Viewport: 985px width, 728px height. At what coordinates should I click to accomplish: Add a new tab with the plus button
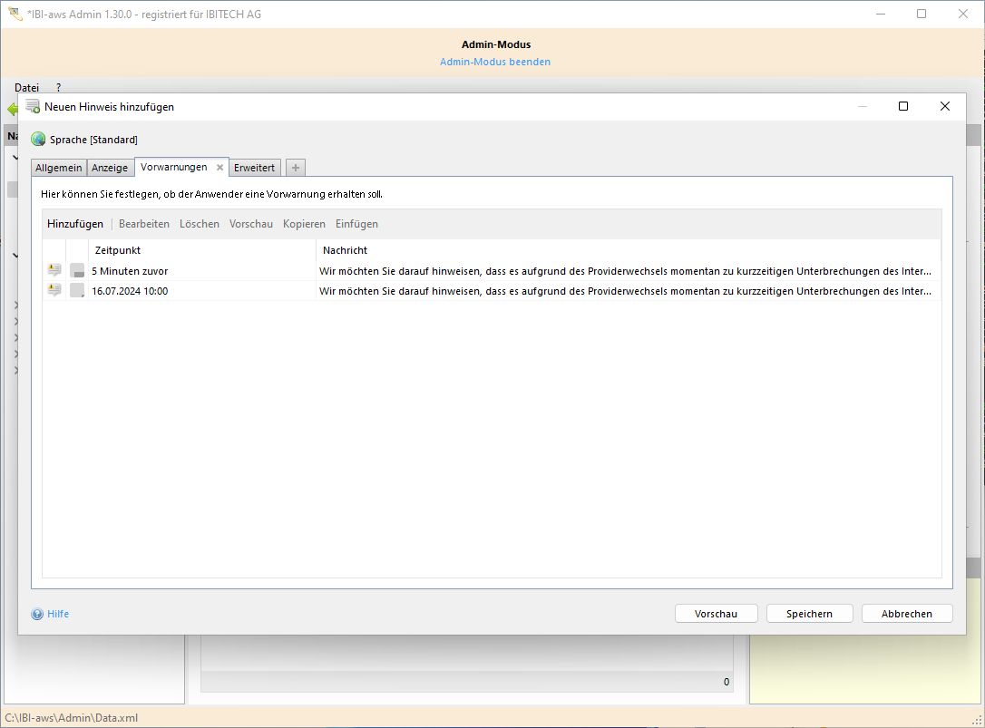coord(296,168)
